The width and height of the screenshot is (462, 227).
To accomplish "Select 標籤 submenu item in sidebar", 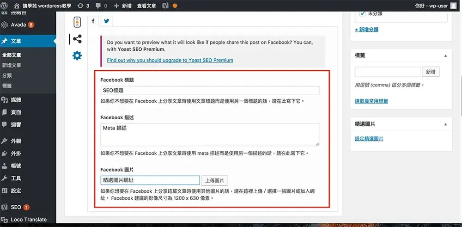I will [x=7, y=86].
